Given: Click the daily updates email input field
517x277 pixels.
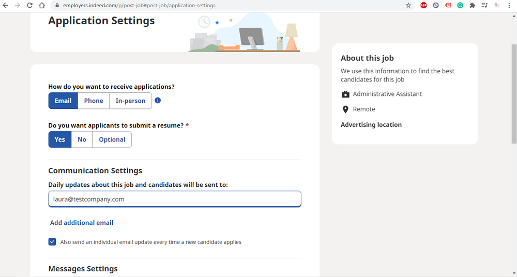Looking at the screenshot, I should (x=175, y=199).
